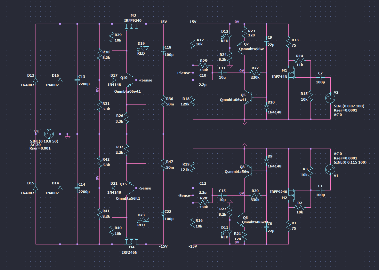Click the R20 330k resistor symbol
This screenshot has height=270, width=379.
(255, 195)
